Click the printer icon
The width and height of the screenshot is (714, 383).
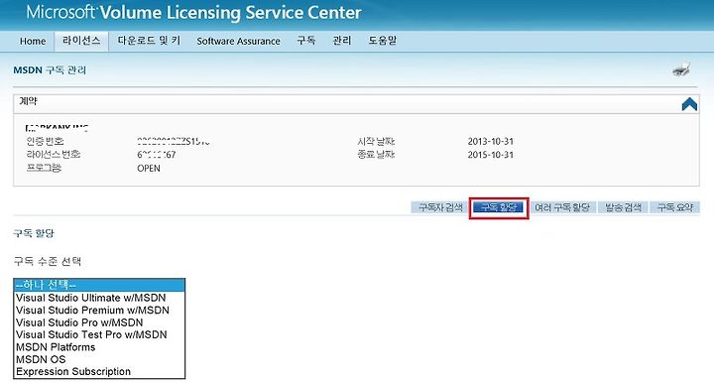coord(681,69)
